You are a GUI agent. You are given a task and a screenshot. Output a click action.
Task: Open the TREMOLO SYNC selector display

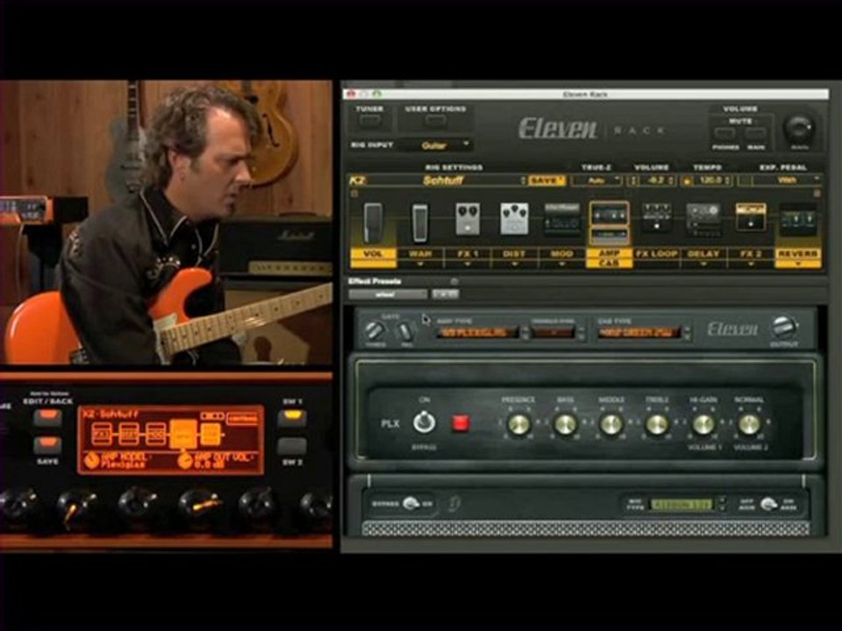[553, 333]
